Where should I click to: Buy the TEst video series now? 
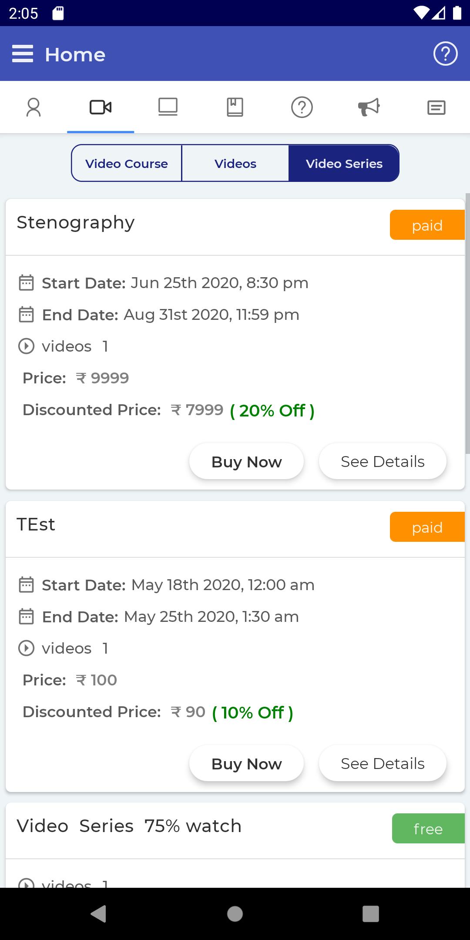[246, 763]
